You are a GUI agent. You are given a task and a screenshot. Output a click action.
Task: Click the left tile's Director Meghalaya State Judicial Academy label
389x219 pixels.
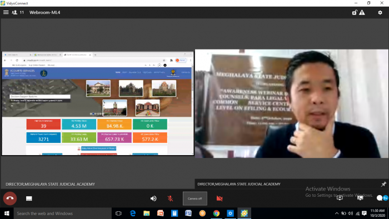coord(50,185)
